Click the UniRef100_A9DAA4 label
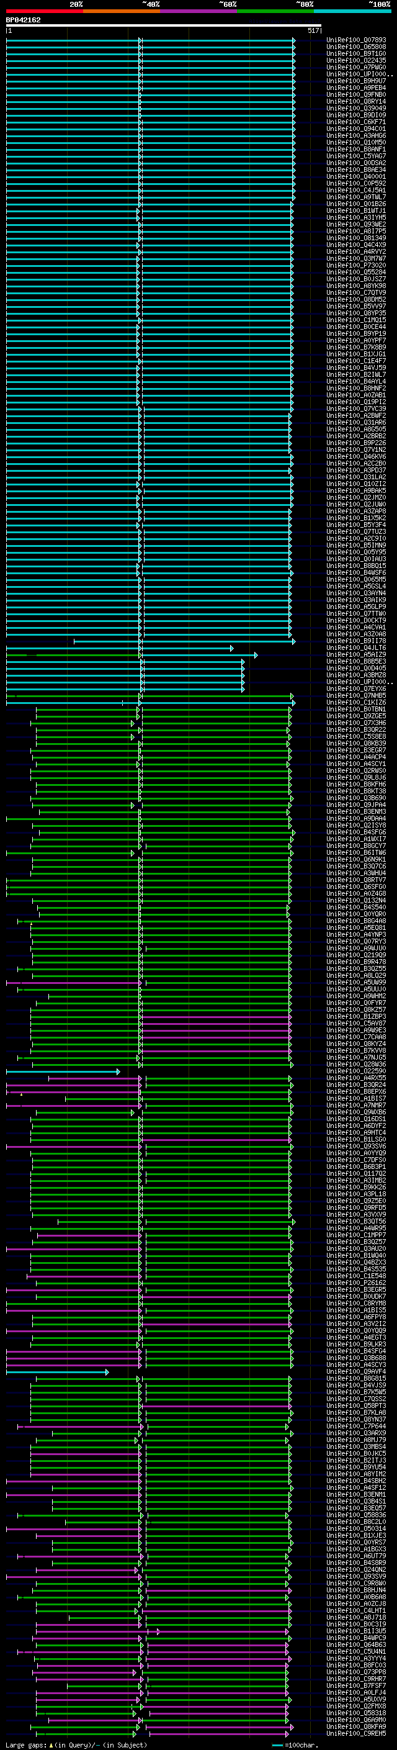Viewport: 397px width, 1750px height. [356, 819]
